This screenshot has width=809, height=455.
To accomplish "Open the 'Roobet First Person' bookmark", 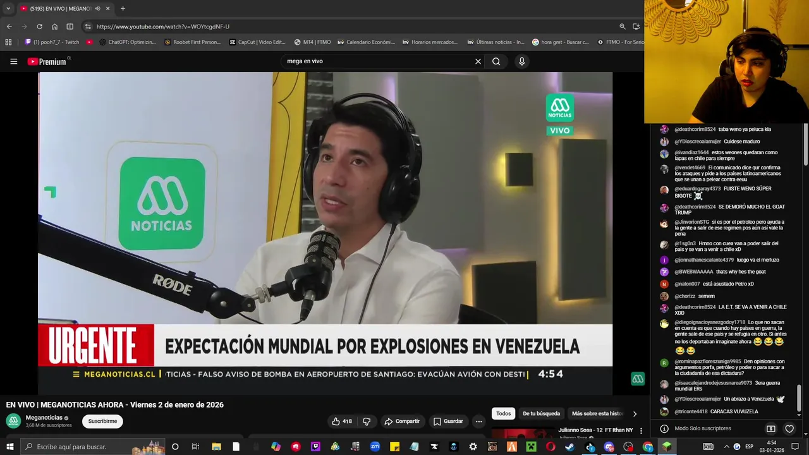I will point(192,42).
